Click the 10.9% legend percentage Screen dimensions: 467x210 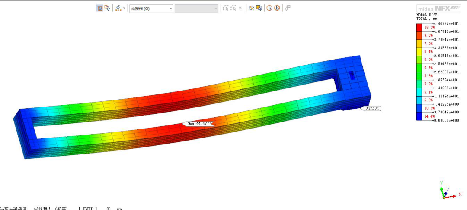429,108
